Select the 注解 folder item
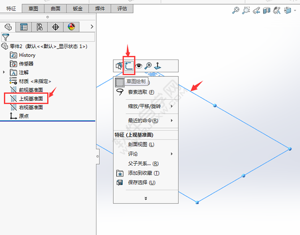This screenshot has height=235, width=300. click(19, 73)
